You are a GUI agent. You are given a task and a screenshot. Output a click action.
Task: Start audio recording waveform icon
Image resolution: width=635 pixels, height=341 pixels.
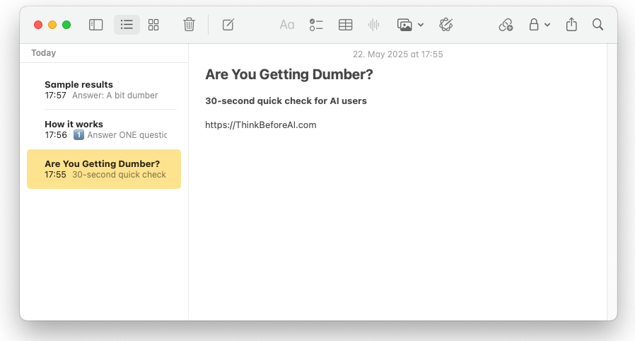[374, 25]
